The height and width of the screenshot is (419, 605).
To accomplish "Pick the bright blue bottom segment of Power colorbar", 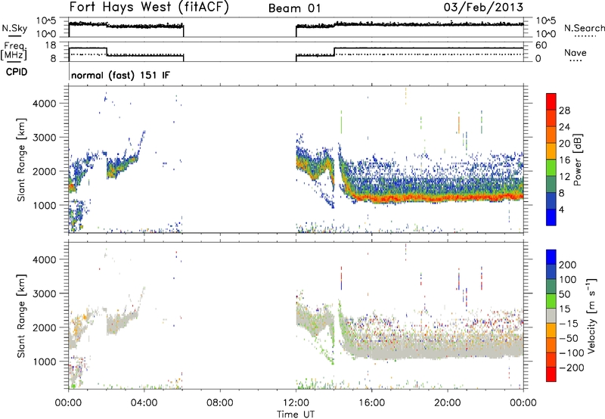I will [x=551, y=217].
